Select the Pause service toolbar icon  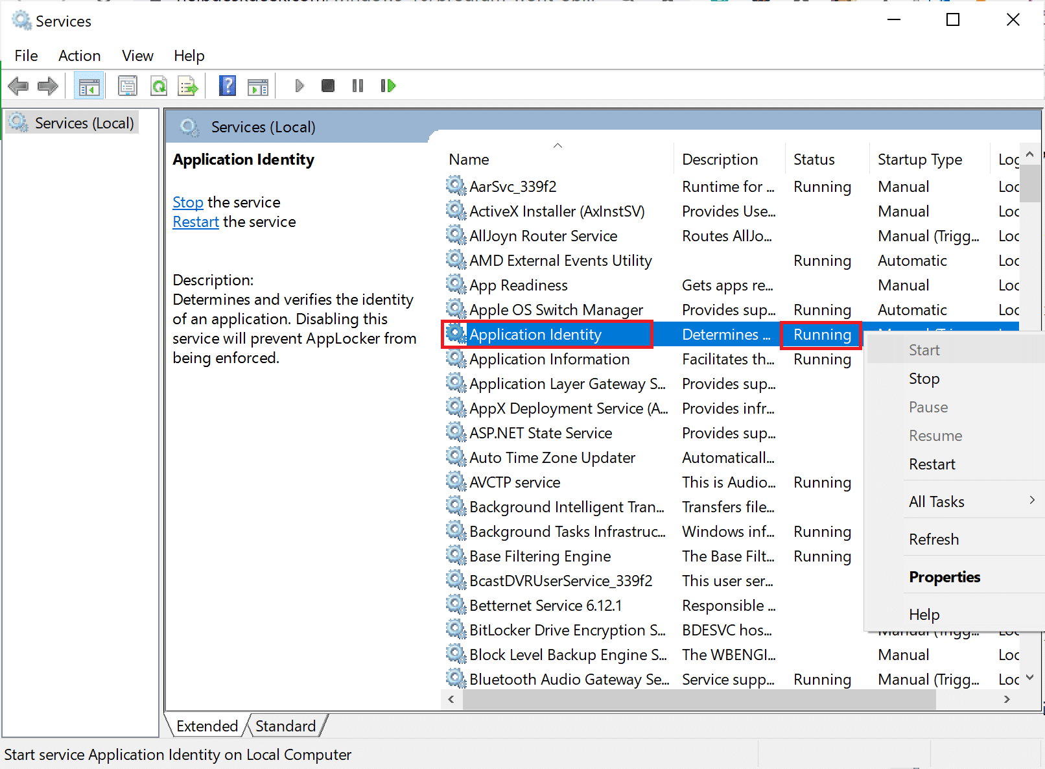pos(357,85)
